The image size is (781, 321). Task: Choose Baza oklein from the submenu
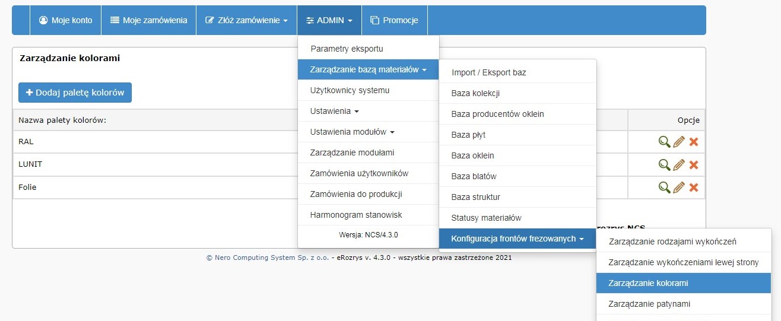point(472,155)
